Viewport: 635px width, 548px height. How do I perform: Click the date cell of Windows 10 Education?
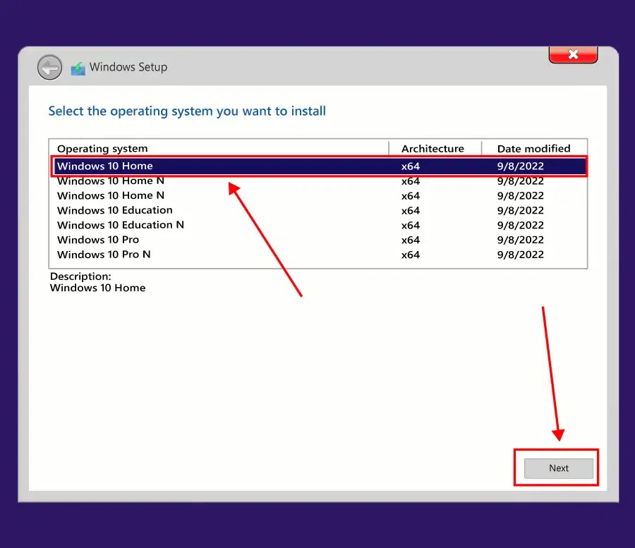tap(521, 210)
